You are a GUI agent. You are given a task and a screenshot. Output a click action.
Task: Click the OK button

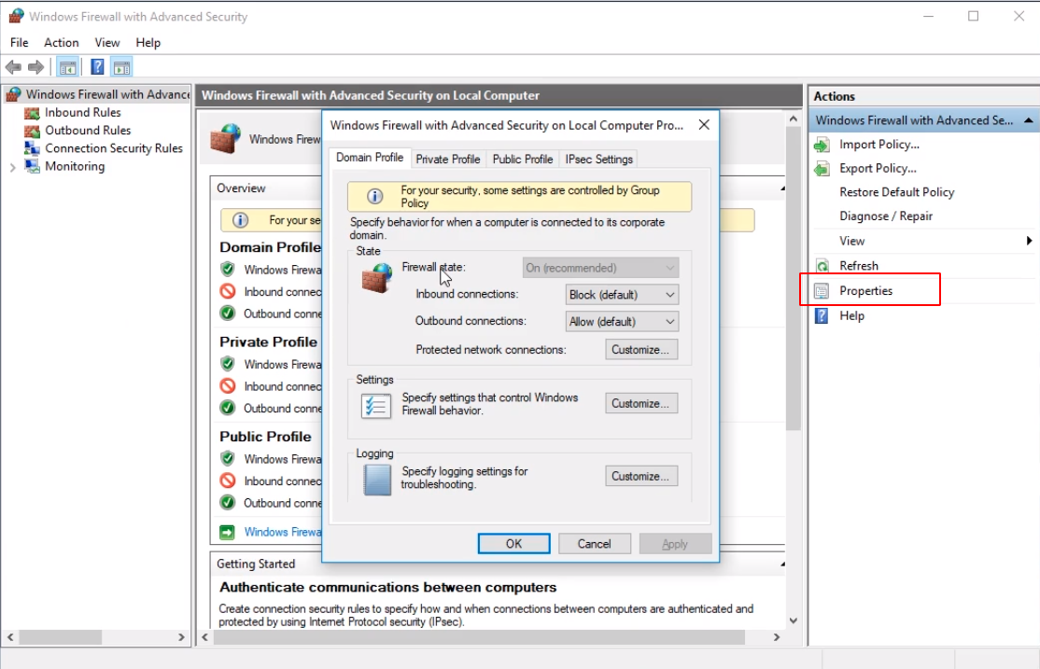tap(514, 544)
